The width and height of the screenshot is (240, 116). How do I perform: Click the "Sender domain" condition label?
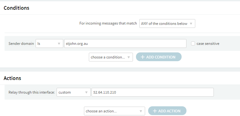pos(21,44)
